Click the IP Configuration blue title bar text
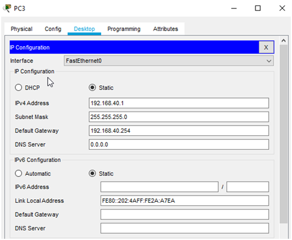 [30, 48]
